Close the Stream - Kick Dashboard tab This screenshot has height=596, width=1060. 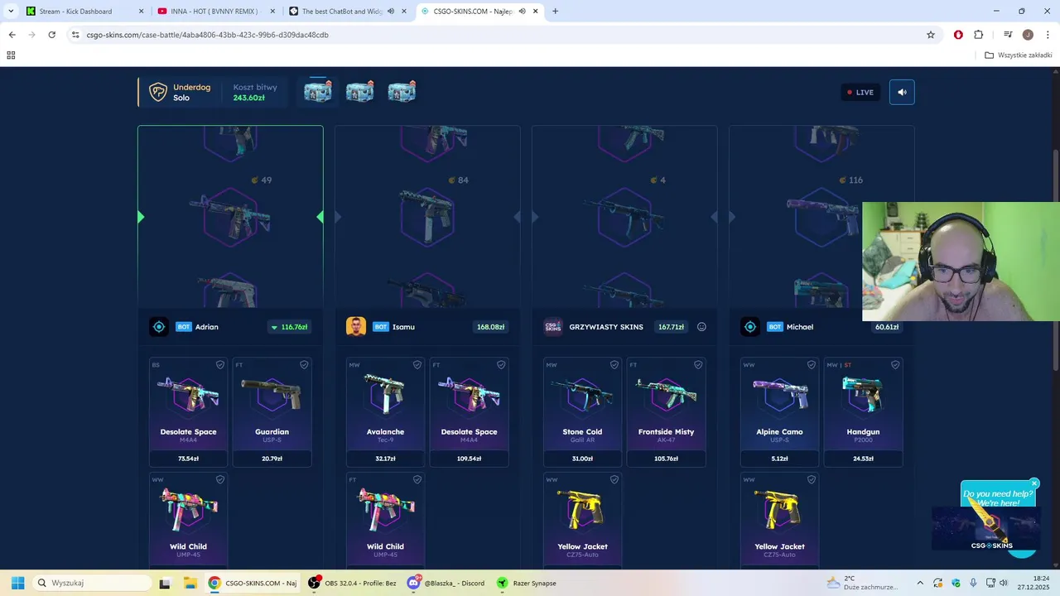141,12
